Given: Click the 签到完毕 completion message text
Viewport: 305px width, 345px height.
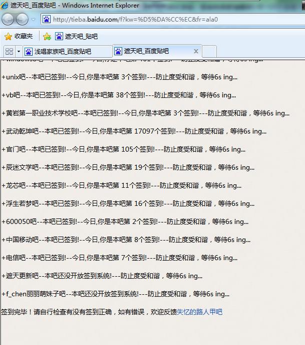Looking at the screenshot, I should (89, 312).
